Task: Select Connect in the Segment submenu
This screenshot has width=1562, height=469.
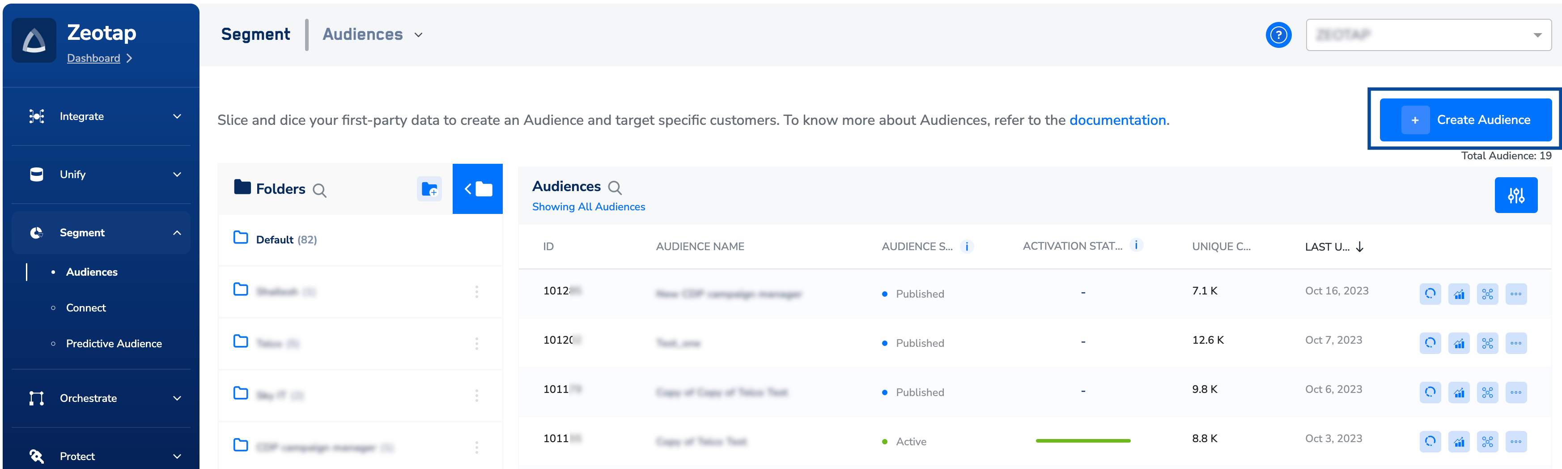Action: click(85, 308)
